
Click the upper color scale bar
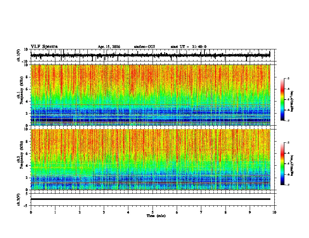282,100
